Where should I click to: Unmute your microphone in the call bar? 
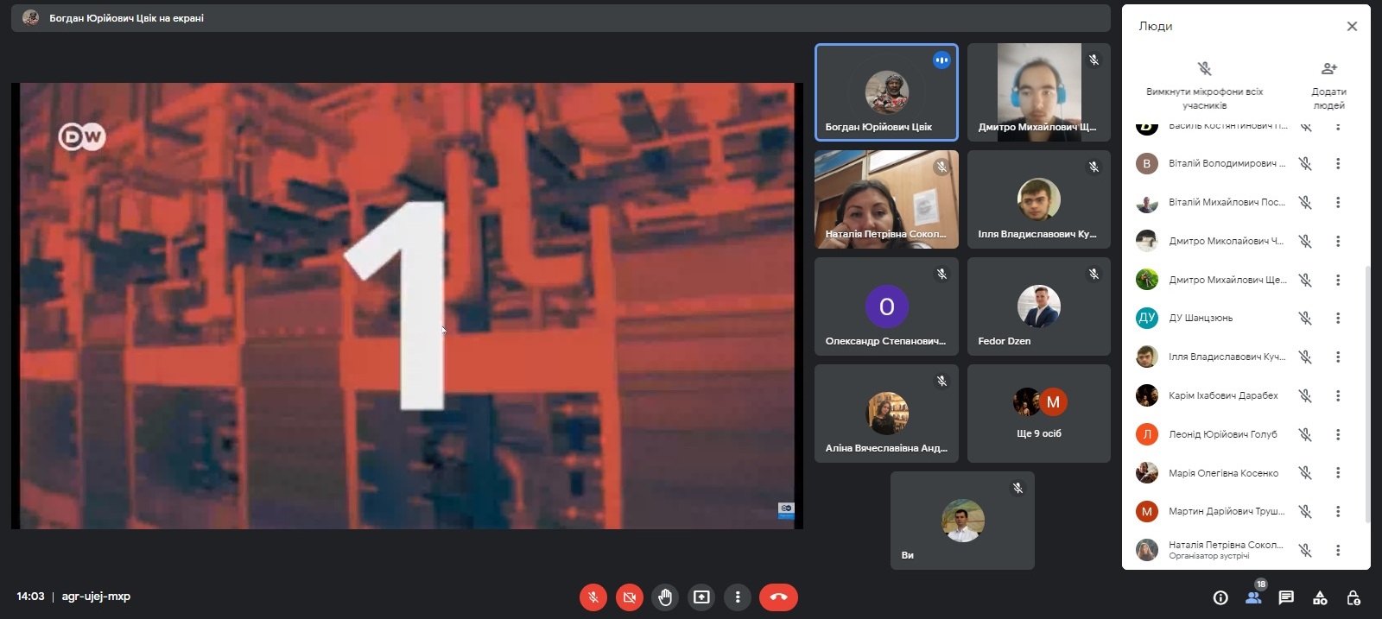click(593, 597)
